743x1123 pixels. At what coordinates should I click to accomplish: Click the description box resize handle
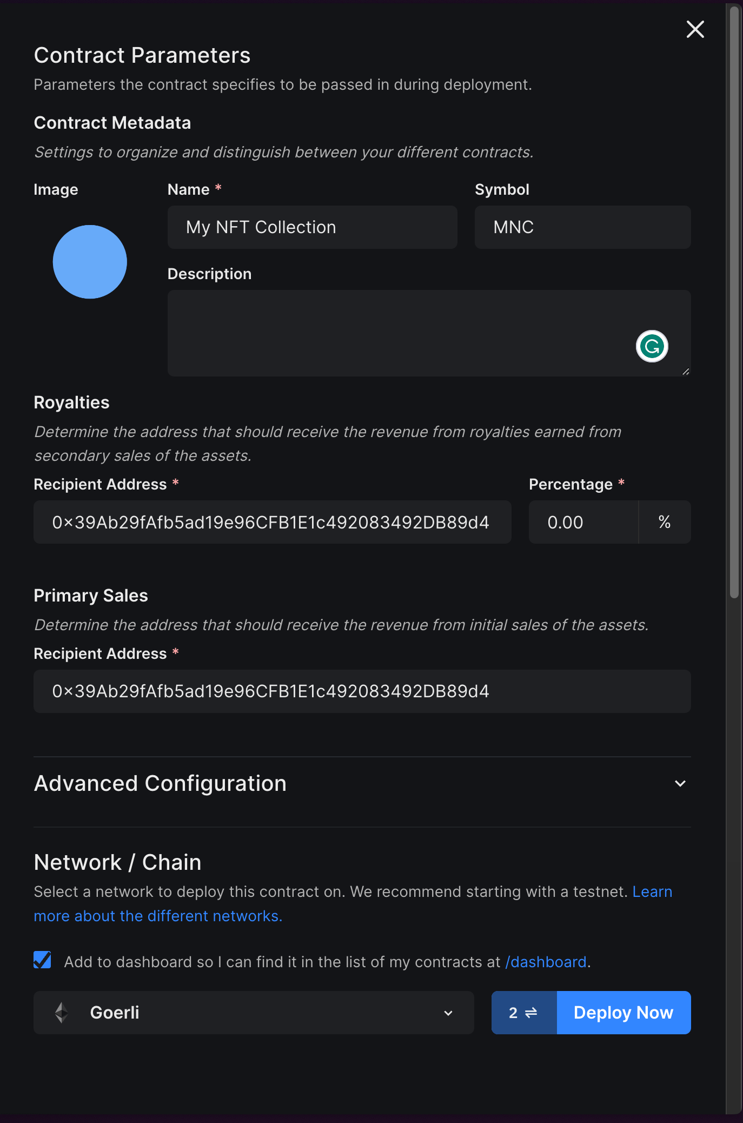686,372
